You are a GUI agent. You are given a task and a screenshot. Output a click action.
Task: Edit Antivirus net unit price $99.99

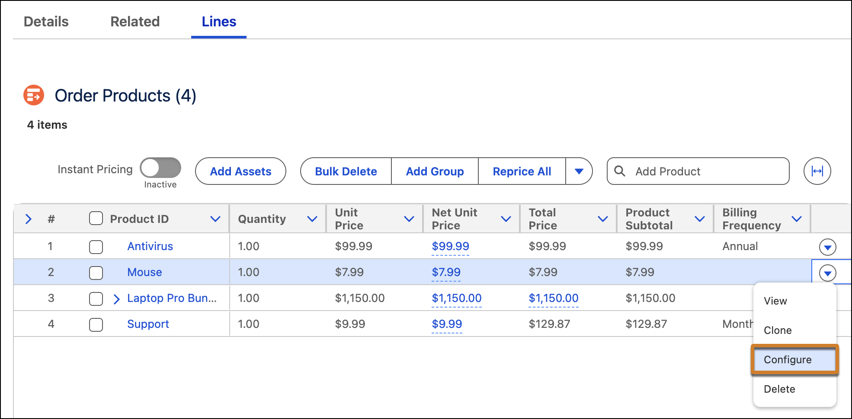pyautogui.click(x=450, y=246)
